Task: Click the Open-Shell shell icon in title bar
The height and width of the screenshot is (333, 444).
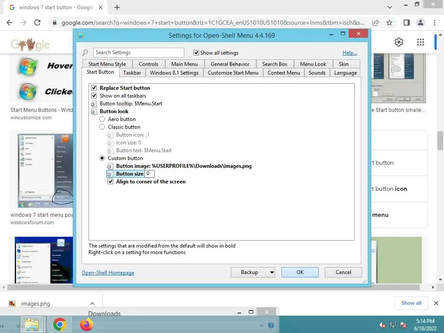Action: (x=81, y=36)
